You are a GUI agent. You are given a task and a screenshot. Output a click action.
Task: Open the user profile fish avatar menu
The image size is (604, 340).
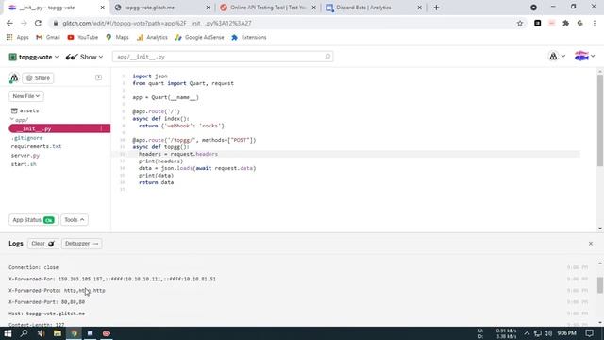584,57
